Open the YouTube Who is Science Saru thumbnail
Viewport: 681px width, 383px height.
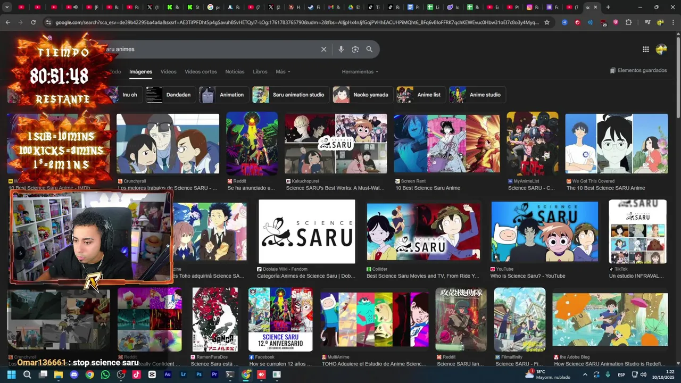[544, 231]
